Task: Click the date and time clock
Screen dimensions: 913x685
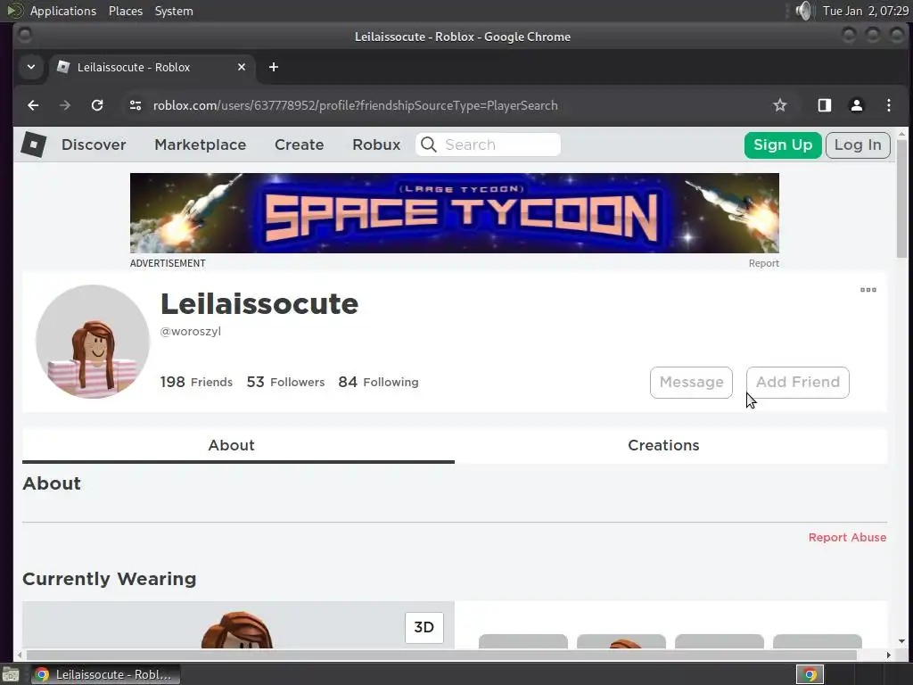Action: pos(865,11)
